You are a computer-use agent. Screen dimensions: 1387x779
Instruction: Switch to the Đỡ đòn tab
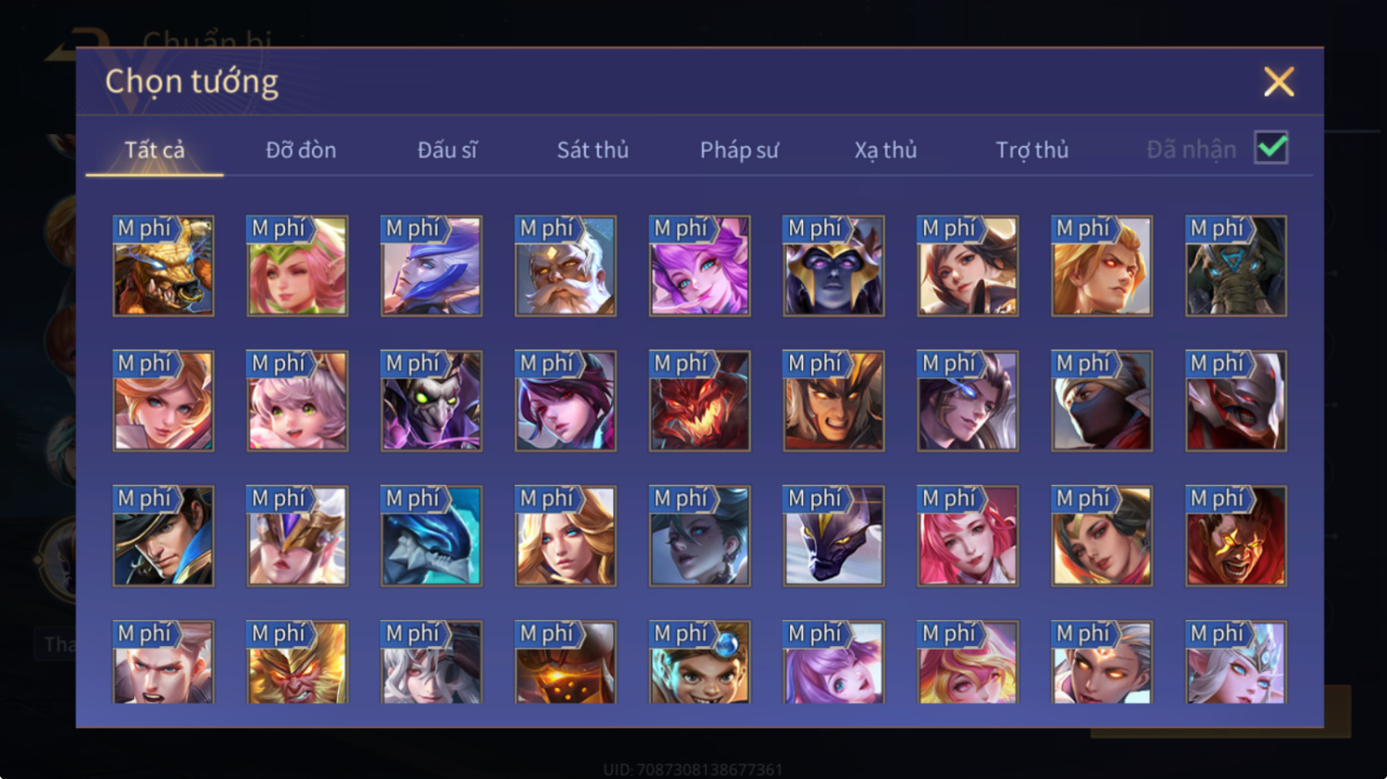tap(301, 150)
